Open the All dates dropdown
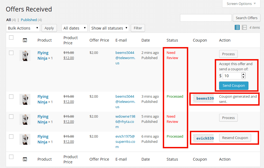Screen dimensions: 264x168 pyautogui.click(x=74, y=28)
